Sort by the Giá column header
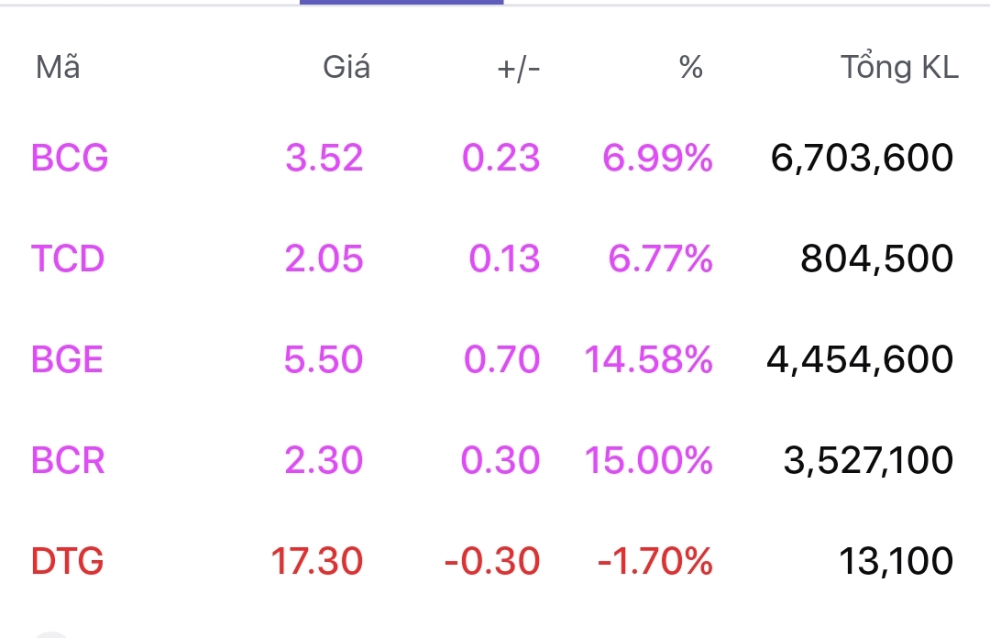Viewport: 990px width, 638px height. tap(346, 67)
